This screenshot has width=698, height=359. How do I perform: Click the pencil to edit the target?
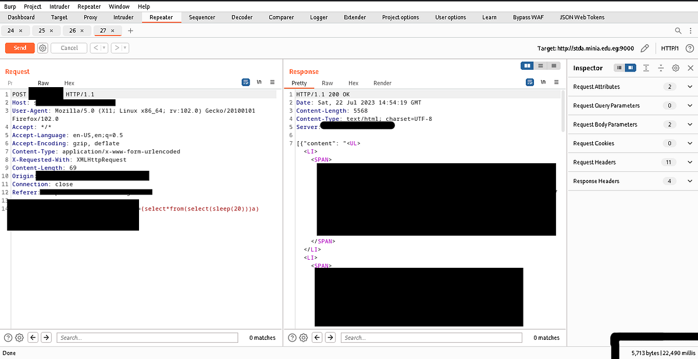coord(644,49)
